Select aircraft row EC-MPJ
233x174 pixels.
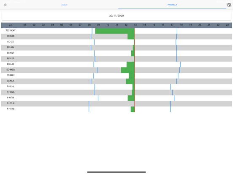116,76
